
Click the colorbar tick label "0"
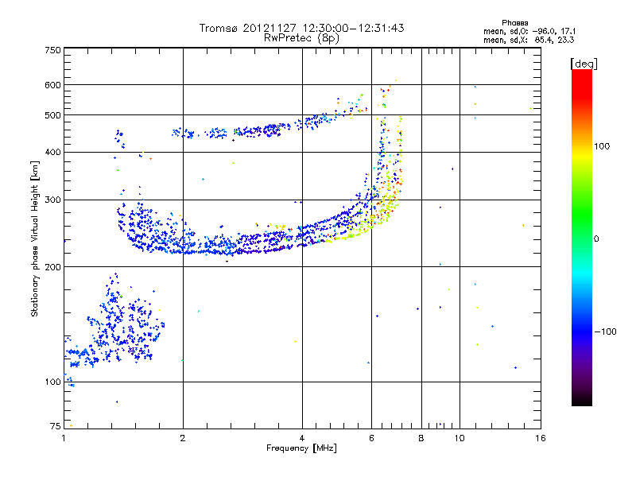point(596,239)
